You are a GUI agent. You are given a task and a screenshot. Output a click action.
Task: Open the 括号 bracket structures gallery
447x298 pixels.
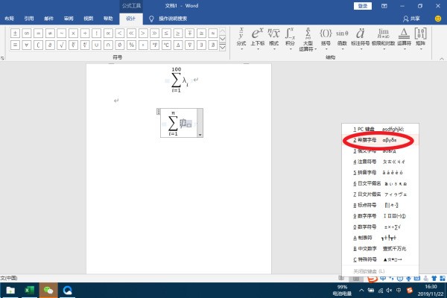tap(326, 37)
